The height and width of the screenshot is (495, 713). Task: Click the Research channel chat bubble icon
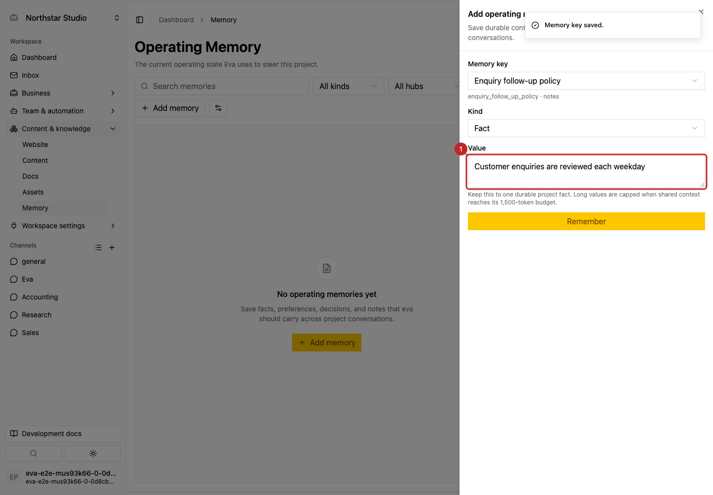tap(14, 315)
